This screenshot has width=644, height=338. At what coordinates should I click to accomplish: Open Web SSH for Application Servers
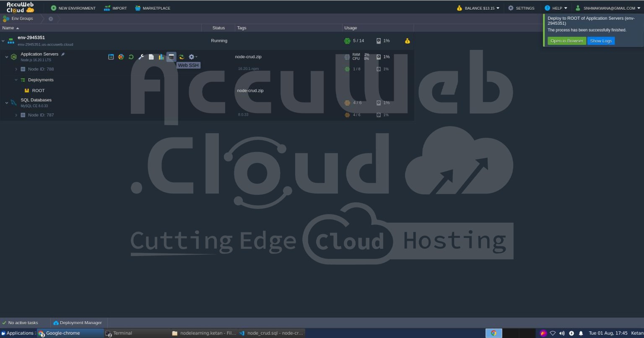171,57
